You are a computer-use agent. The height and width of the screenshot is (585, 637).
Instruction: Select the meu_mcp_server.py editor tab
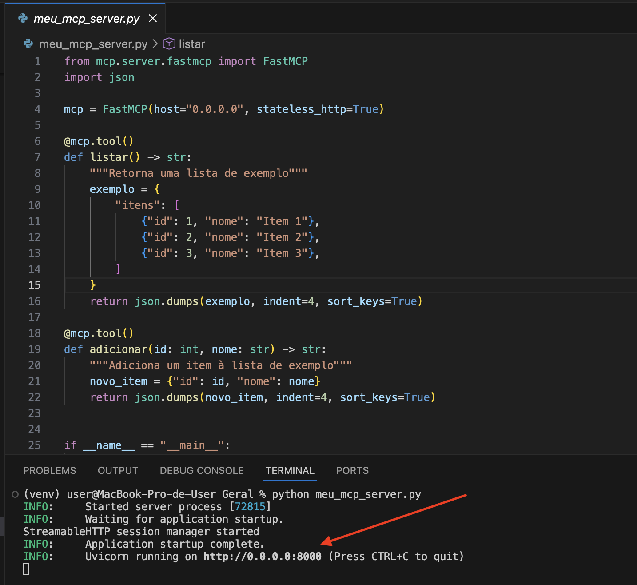(86, 18)
